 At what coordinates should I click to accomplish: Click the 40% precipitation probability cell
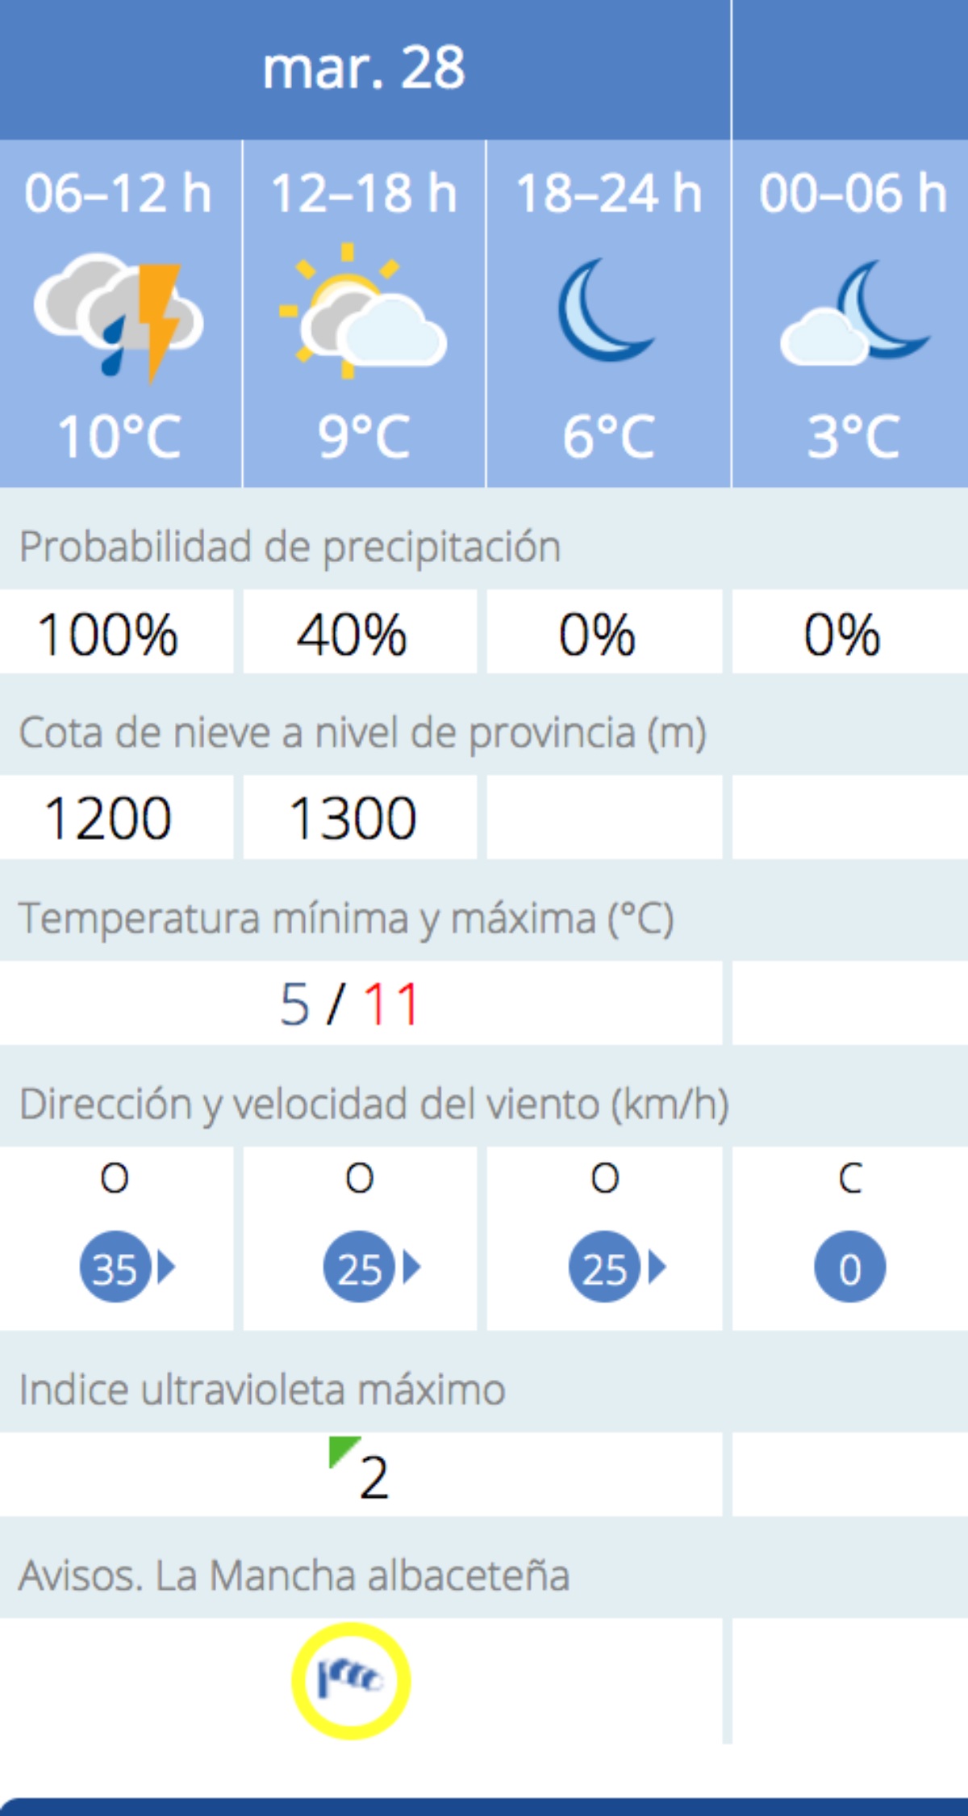[x=360, y=632]
